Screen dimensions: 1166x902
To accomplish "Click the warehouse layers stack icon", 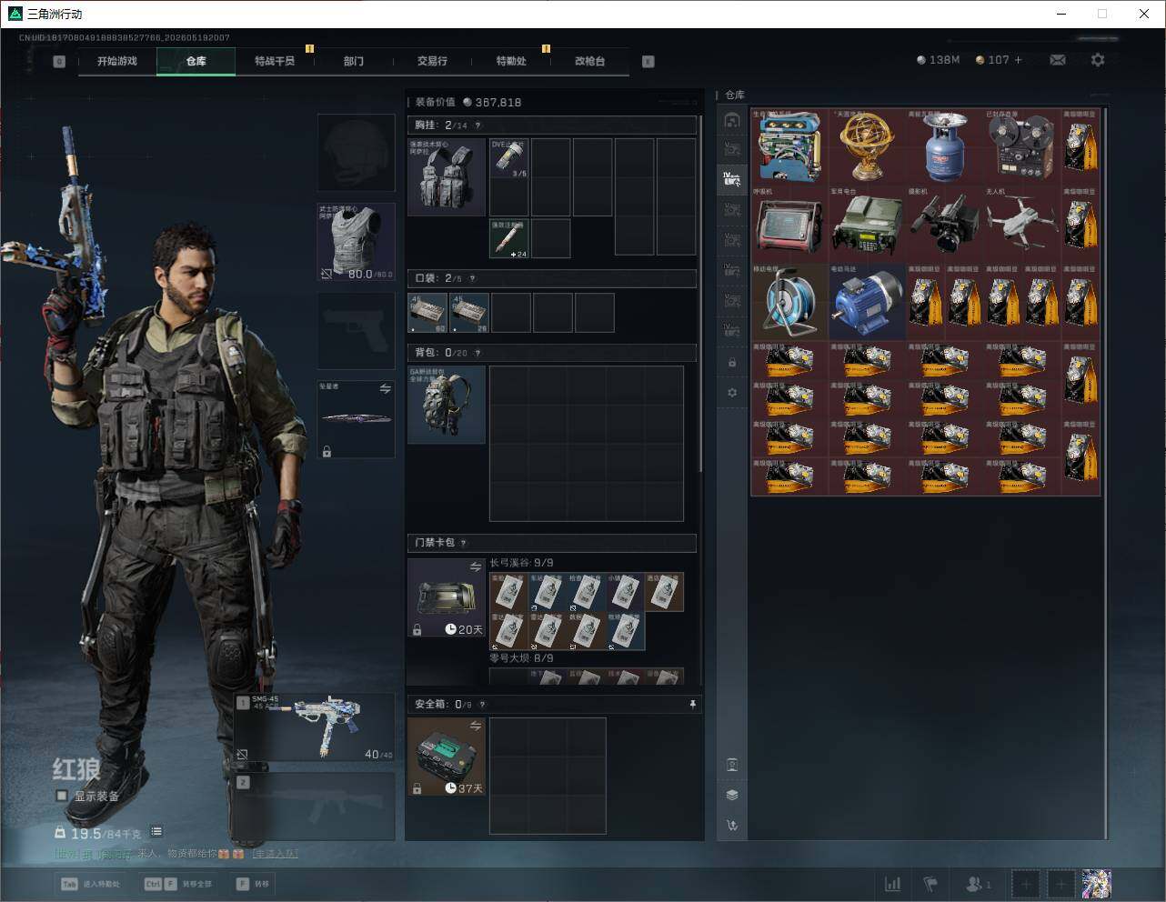I will pyautogui.click(x=732, y=795).
